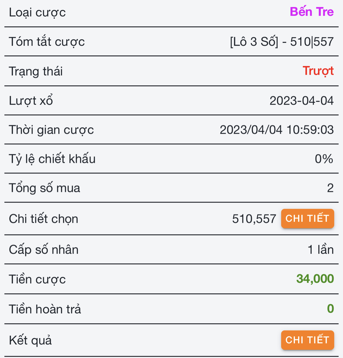Screen dimensions: 343x358
Task: Select the 0% discount rate value
Action: pos(324,159)
